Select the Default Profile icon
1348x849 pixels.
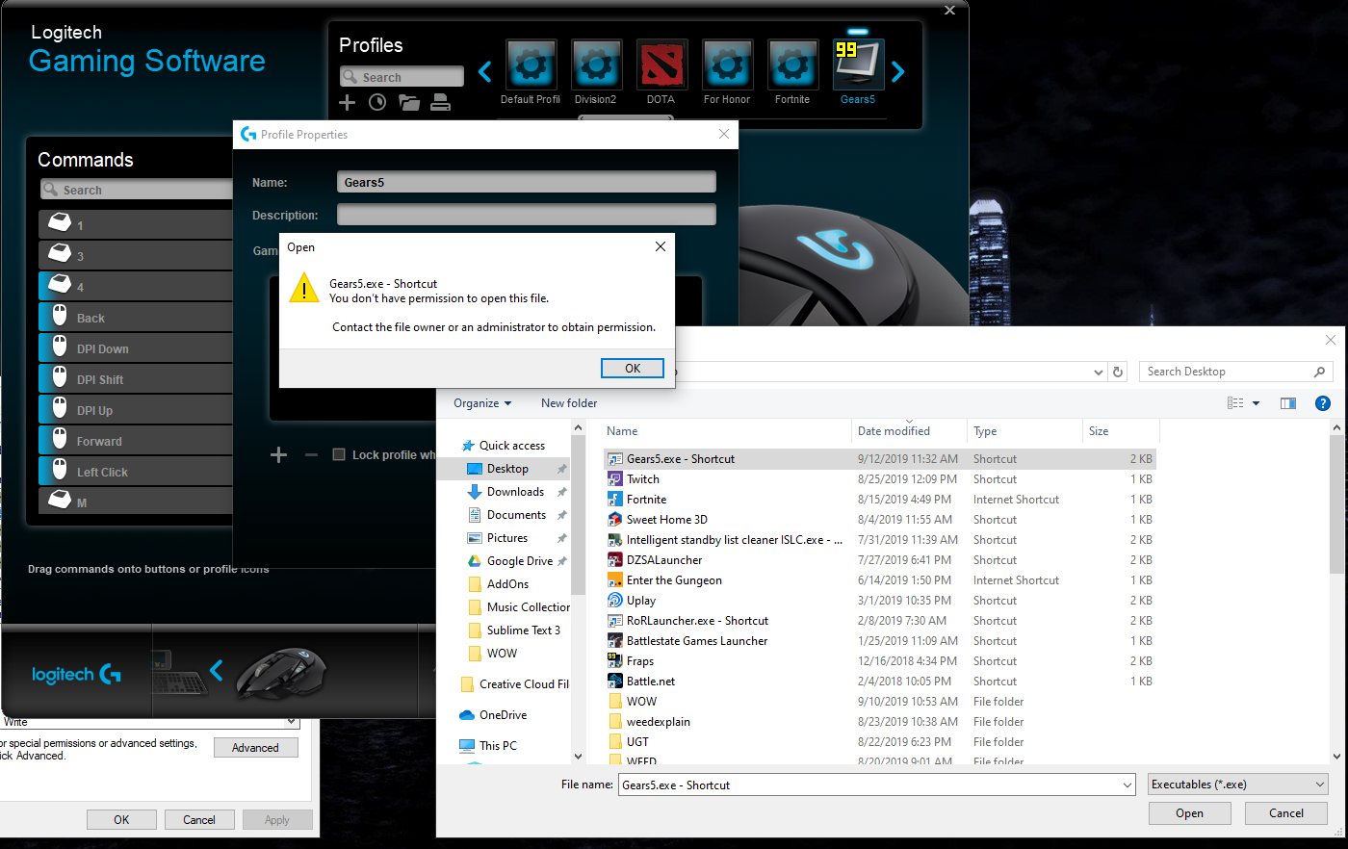coord(531,64)
